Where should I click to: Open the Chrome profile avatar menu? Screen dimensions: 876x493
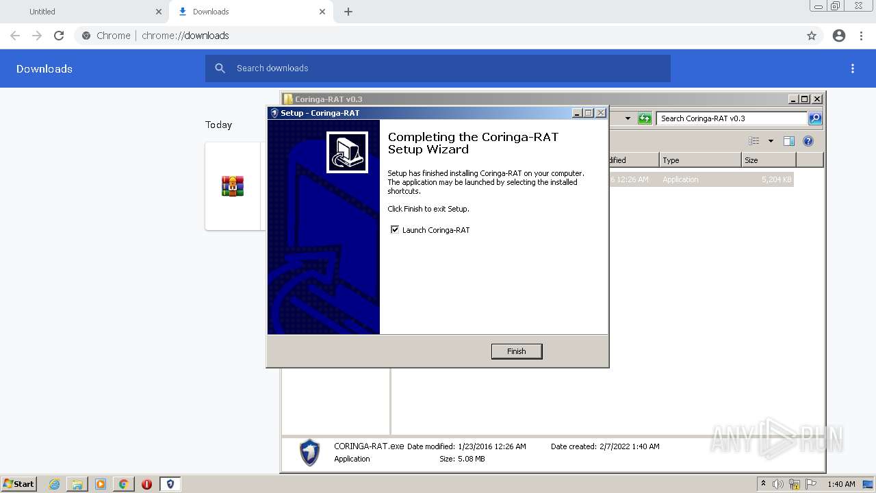point(839,36)
